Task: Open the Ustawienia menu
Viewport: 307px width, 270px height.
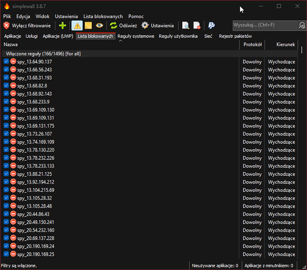Action: pyautogui.click(x=66, y=17)
